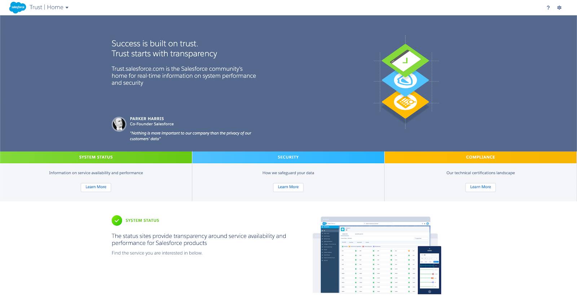The image size is (577, 303).
Task: Click Parker Harris avatar photo
Action: tap(119, 124)
